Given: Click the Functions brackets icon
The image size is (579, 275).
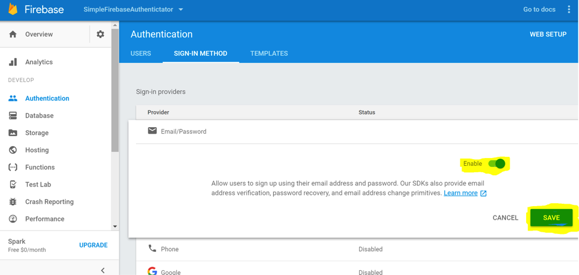Looking at the screenshot, I should pyautogui.click(x=13, y=167).
